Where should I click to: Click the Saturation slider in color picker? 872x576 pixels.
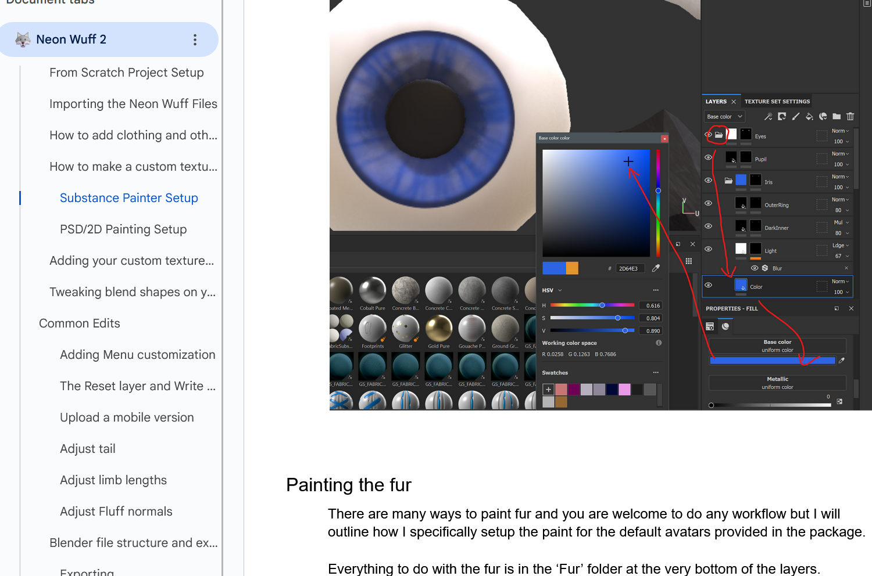[x=592, y=318]
